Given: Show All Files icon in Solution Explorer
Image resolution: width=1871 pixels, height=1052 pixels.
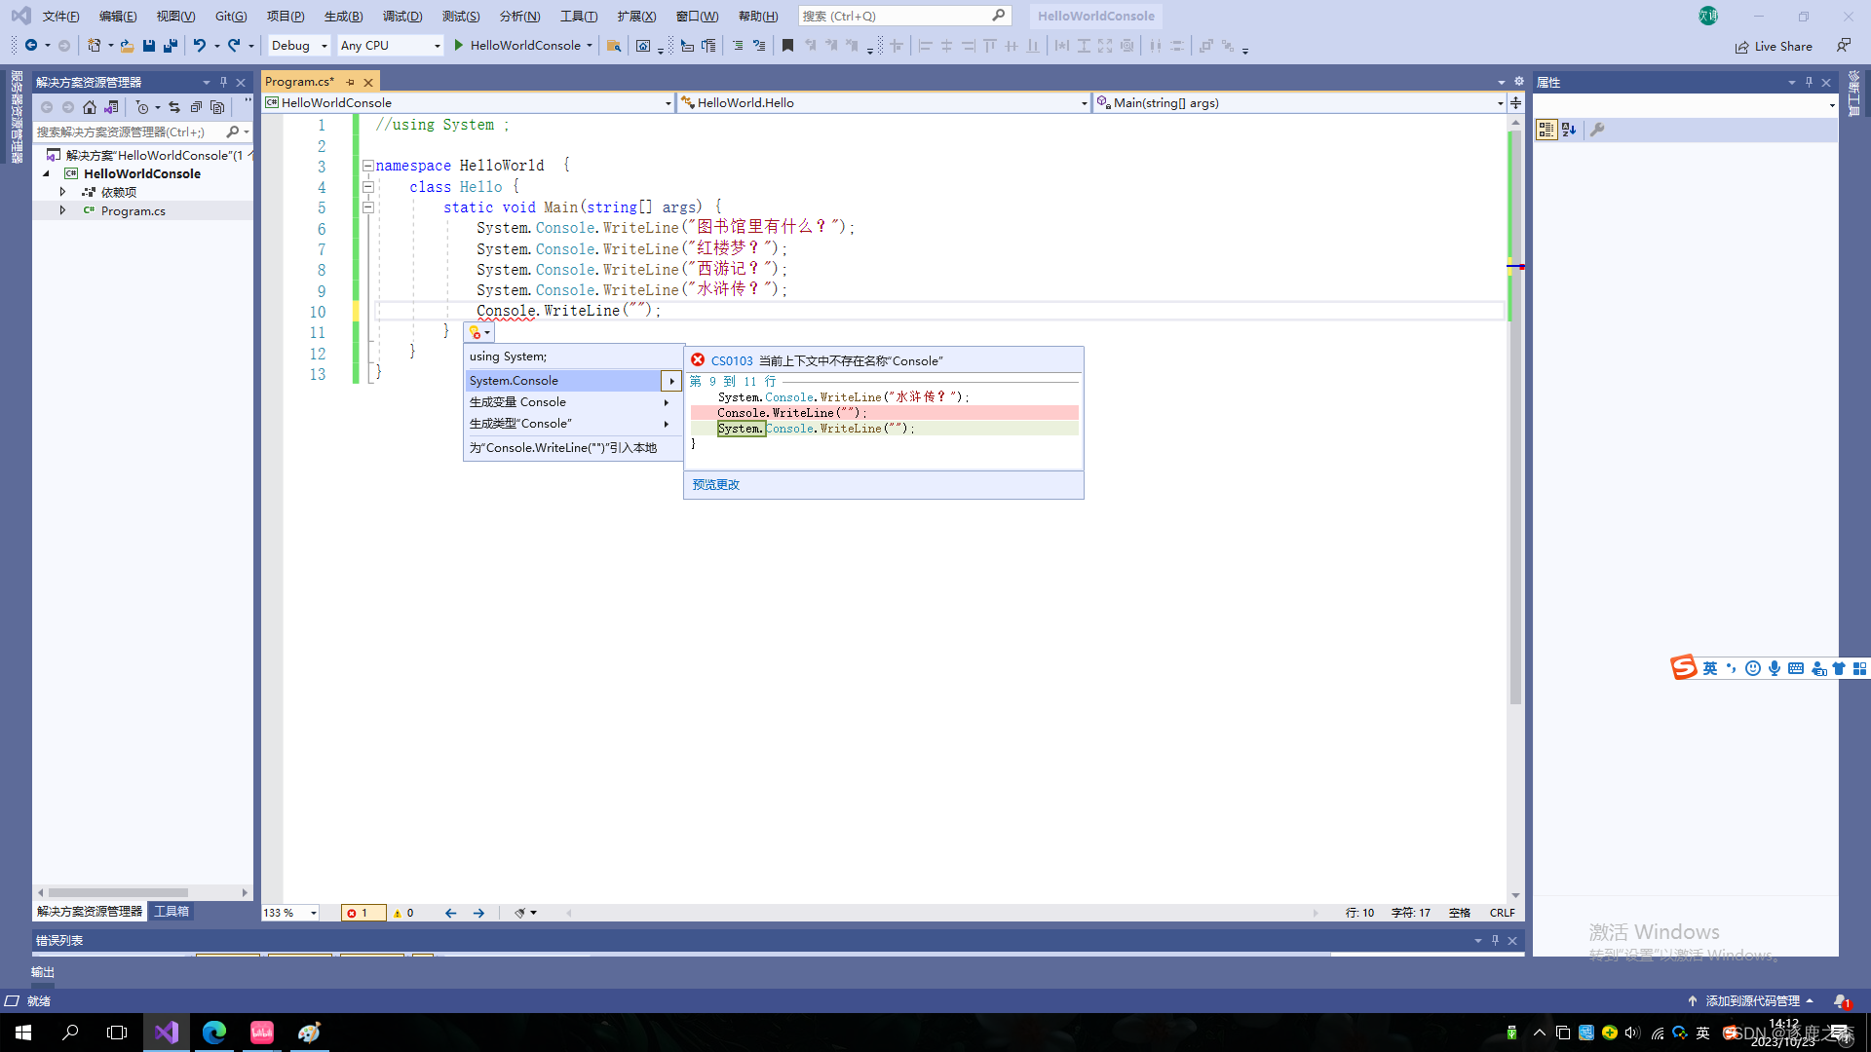Looking at the screenshot, I should coord(217,107).
